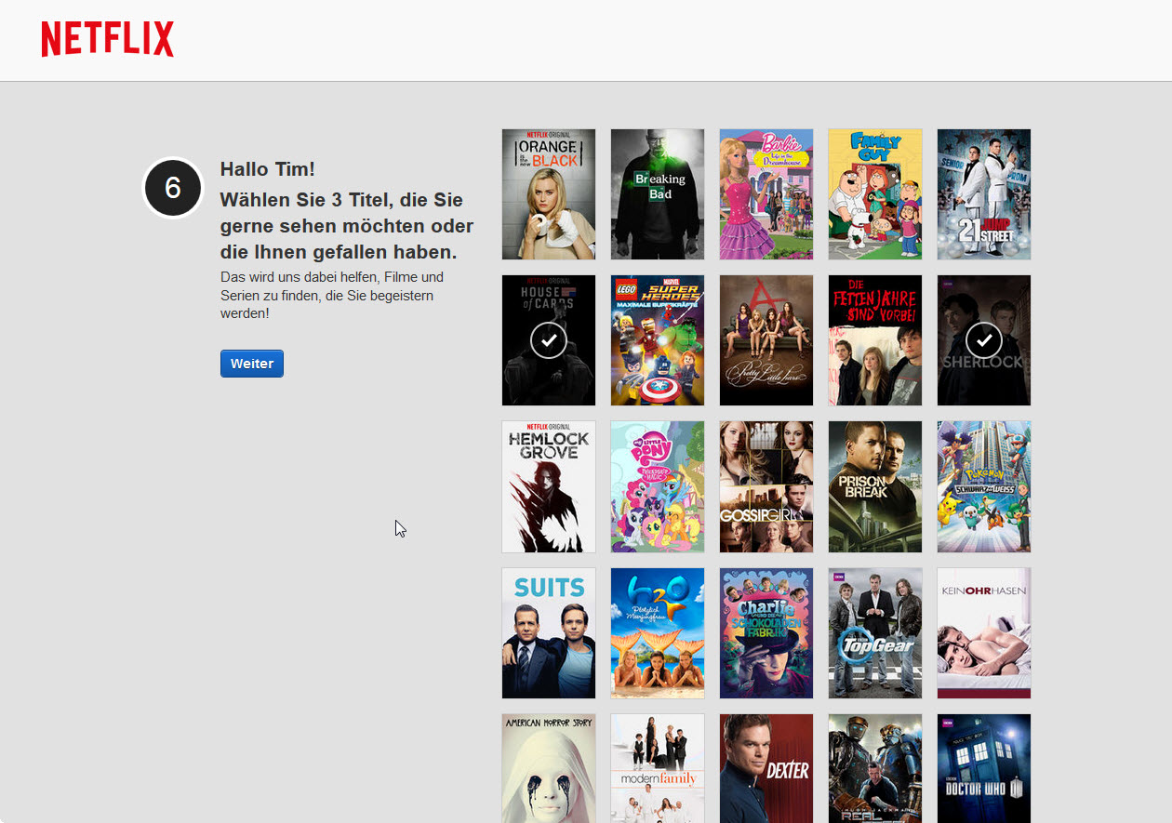Select the Breaking Bad title
1172x823 pixels.
(x=657, y=193)
